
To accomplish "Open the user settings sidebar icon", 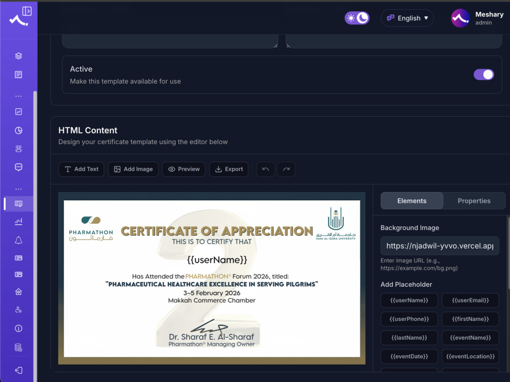I will tap(18, 310).
